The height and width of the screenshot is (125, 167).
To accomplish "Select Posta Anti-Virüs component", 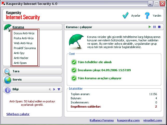I will 24,38.
